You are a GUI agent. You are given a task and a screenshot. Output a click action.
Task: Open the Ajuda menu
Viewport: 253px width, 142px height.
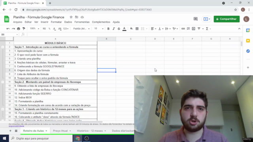(x=116, y=22)
